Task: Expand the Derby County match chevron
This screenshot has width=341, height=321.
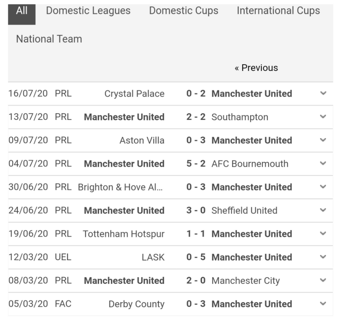Action: click(x=323, y=304)
